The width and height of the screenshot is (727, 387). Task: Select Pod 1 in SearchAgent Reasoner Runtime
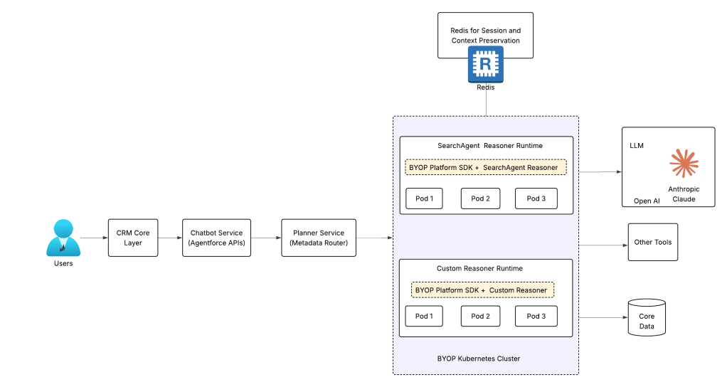coord(424,198)
